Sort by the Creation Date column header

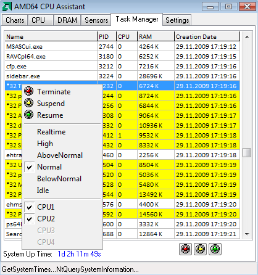click(207, 36)
